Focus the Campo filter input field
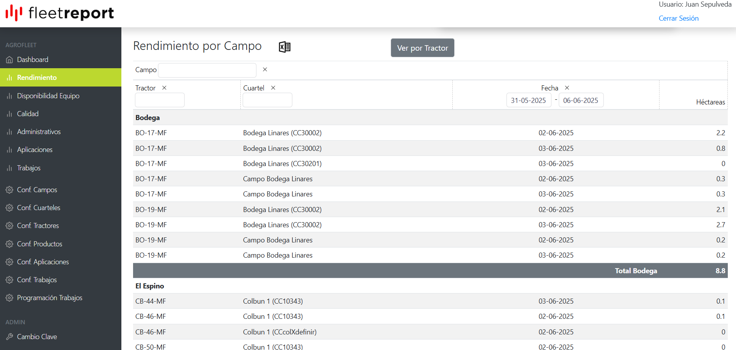The height and width of the screenshot is (350, 736). 207,70
